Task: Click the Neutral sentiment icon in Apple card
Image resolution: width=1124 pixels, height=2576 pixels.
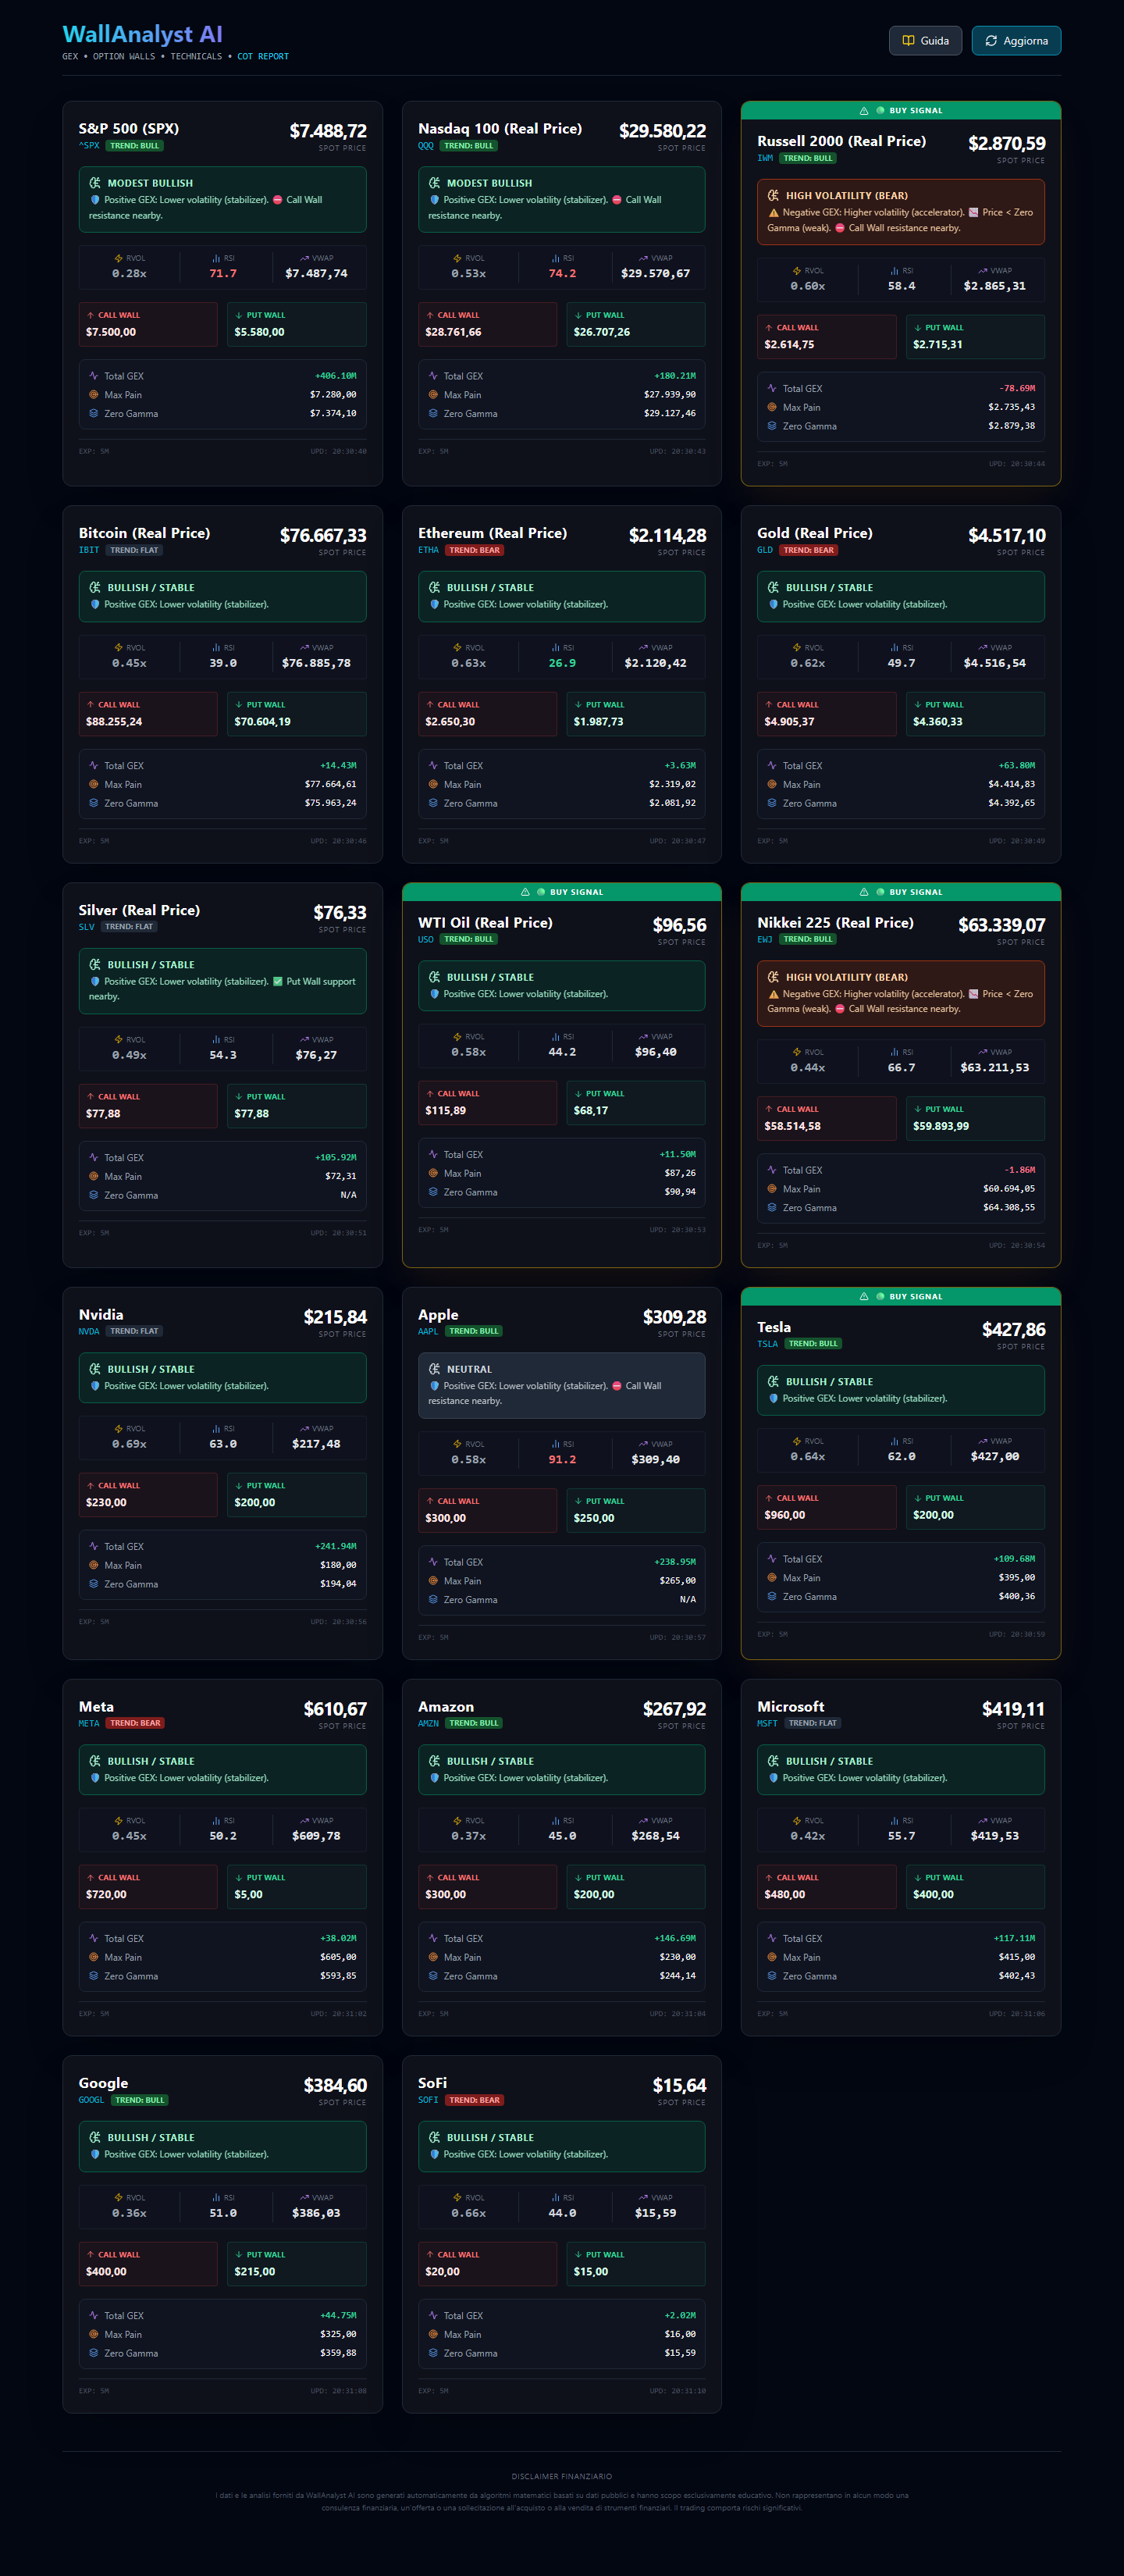Action: [434, 1369]
